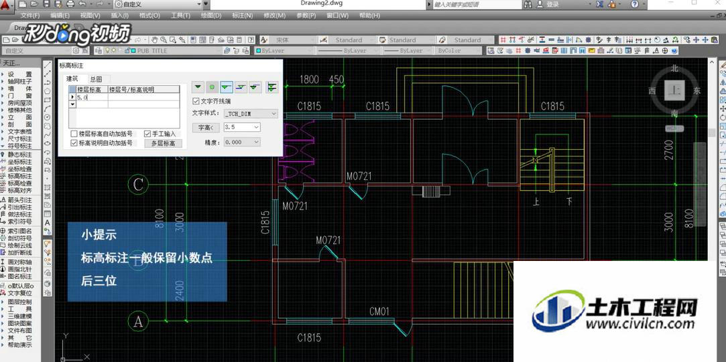This screenshot has height=362, width=726.
Task: Choose green circle elevation symbol style
Action: coord(212,86)
